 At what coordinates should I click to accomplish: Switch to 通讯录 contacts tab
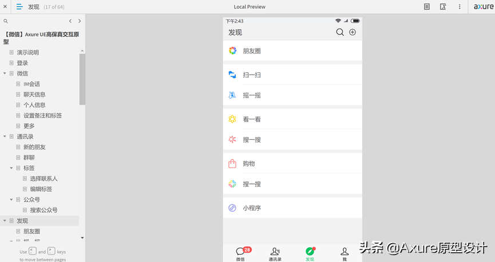pos(275,254)
